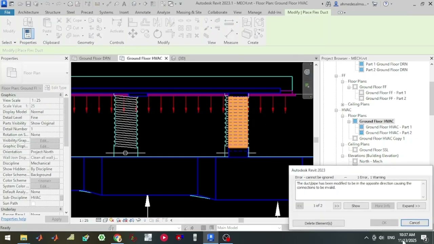Click the Delete X icon in Modify panel
The image size is (434, 244).
point(197,35)
